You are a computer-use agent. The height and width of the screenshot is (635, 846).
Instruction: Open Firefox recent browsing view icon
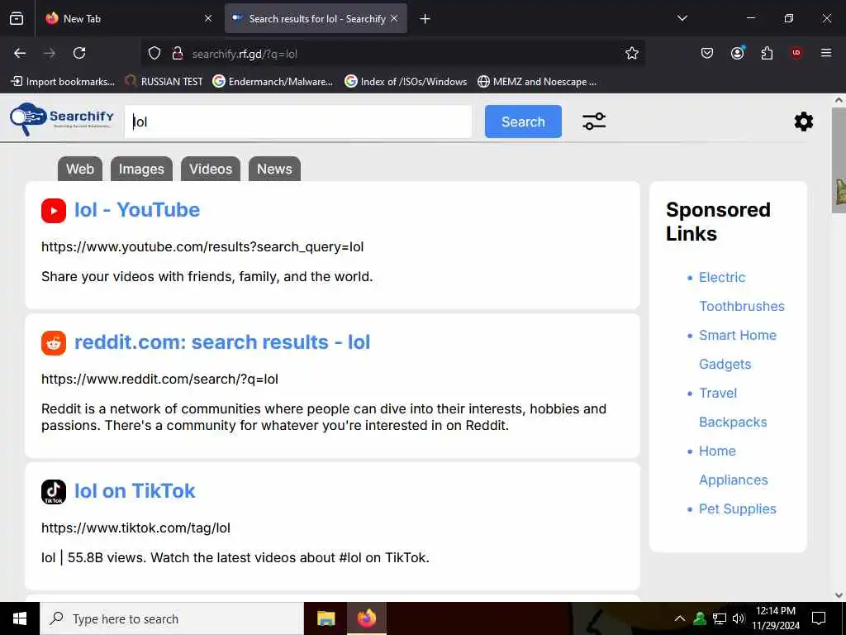[17, 18]
